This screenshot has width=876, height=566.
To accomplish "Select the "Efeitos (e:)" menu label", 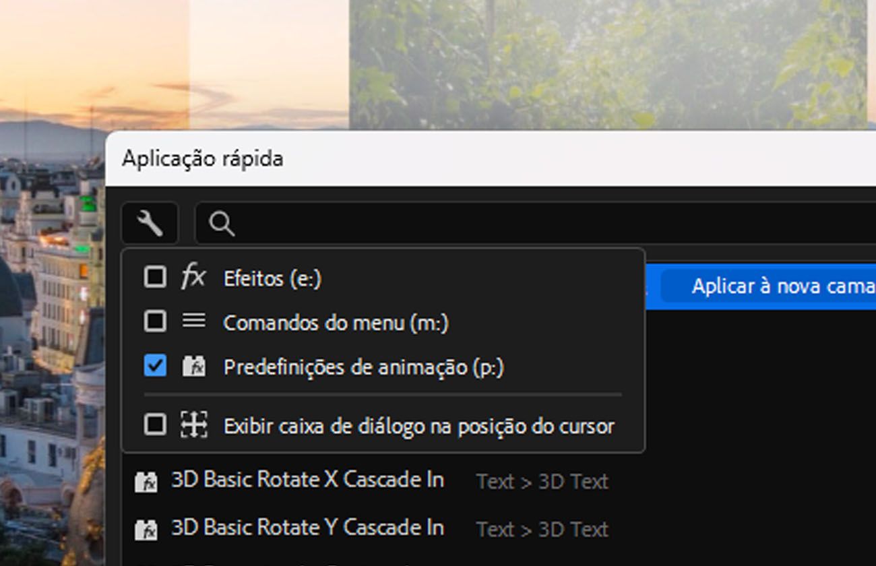I will pyautogui.click(x=272, y=278).
